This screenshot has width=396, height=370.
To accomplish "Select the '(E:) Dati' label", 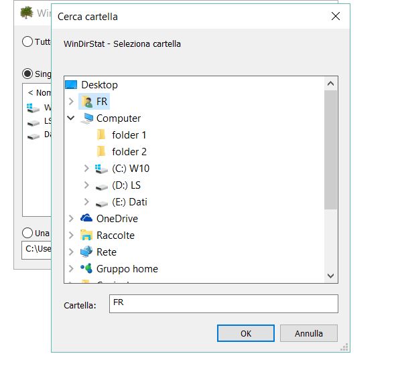I will (129, 202).
